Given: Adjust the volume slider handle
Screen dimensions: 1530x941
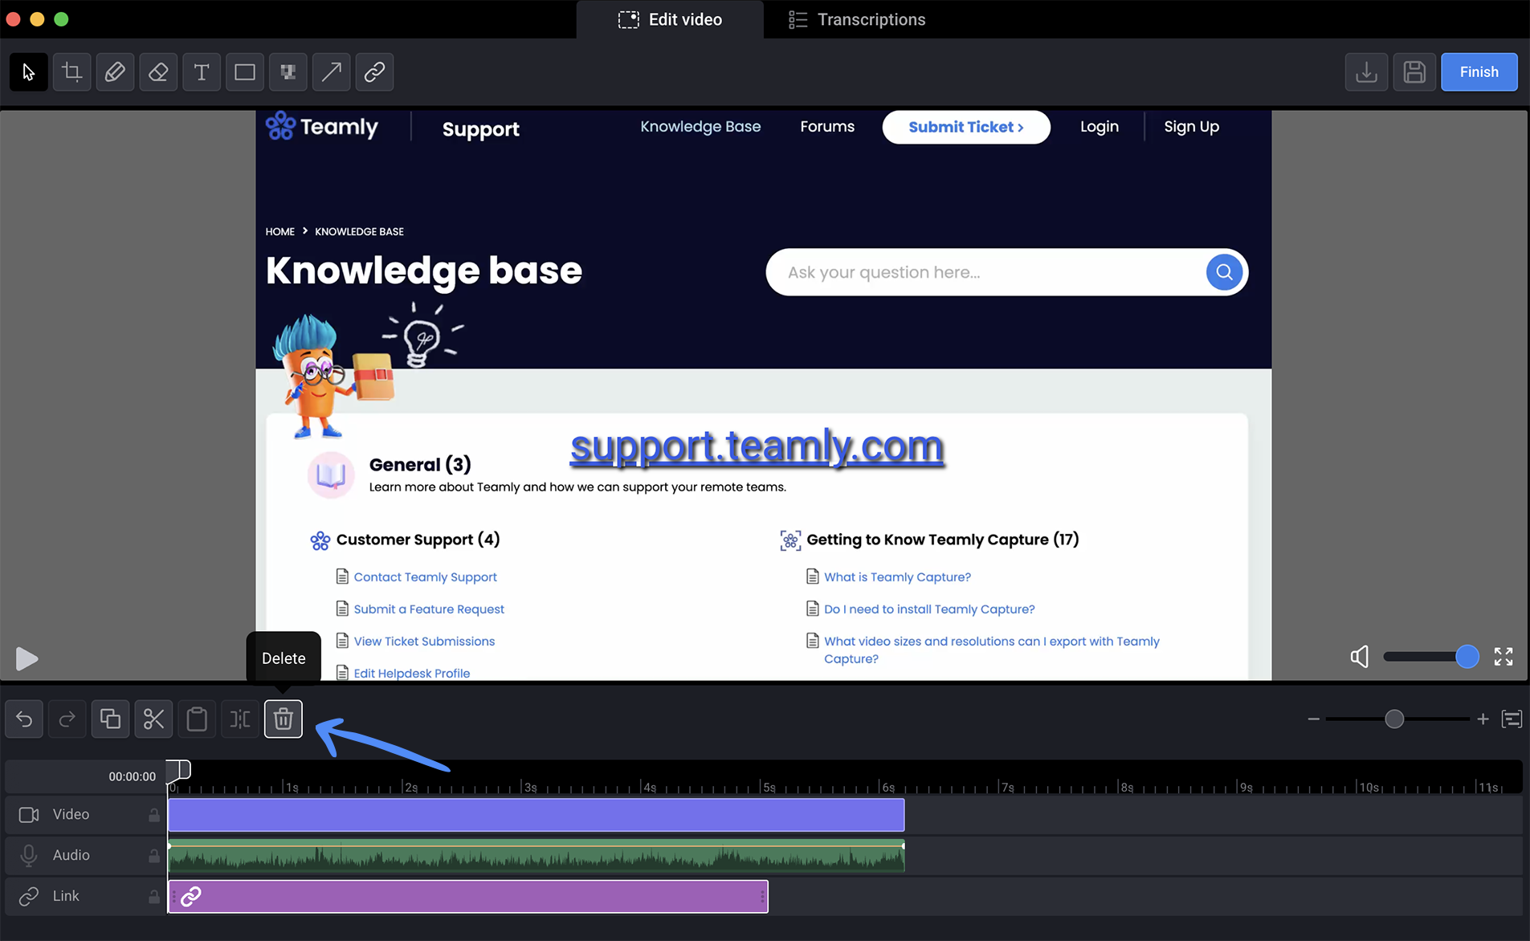Looking at the screenshot, I should (1467, 657).
